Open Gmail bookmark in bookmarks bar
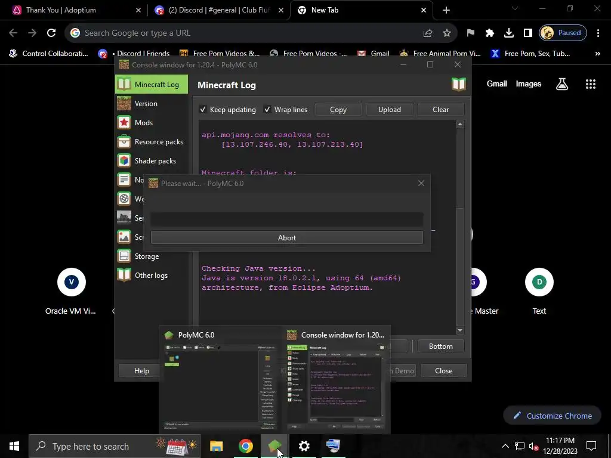The image size is (611, 458). pos(374,54)
